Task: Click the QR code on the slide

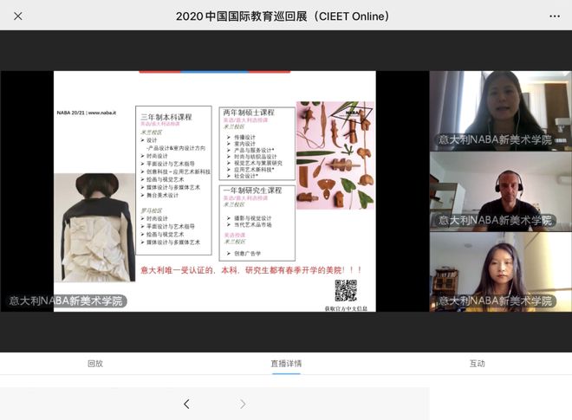Action: click(x=346, y=291)
